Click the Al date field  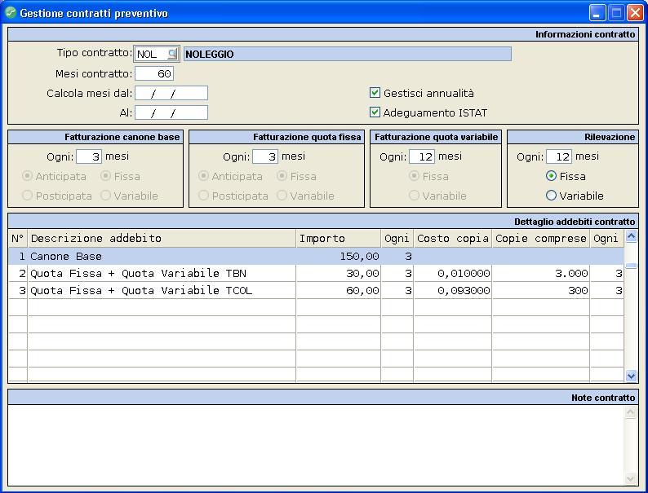click(x=171, y=112)
